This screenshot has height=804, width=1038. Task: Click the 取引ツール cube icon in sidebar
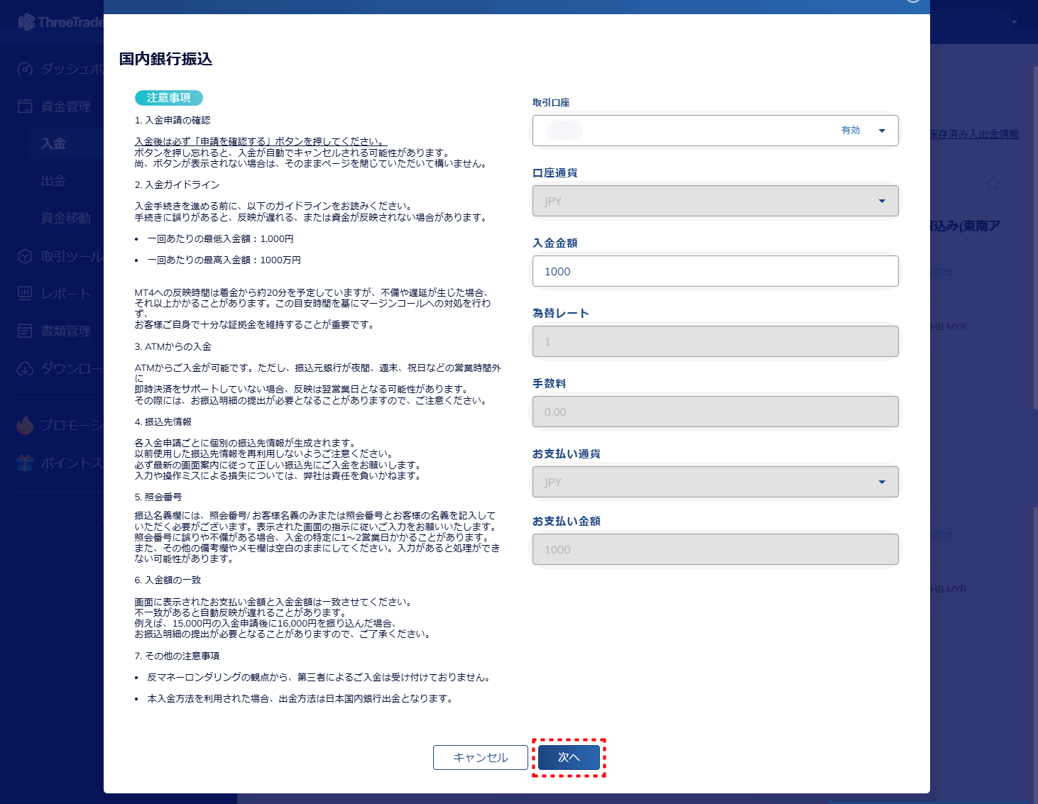[26, 256]
